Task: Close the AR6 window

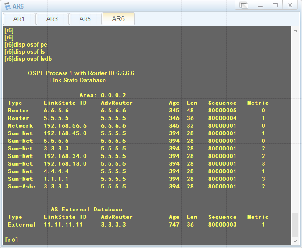Action: coord(290,5)
